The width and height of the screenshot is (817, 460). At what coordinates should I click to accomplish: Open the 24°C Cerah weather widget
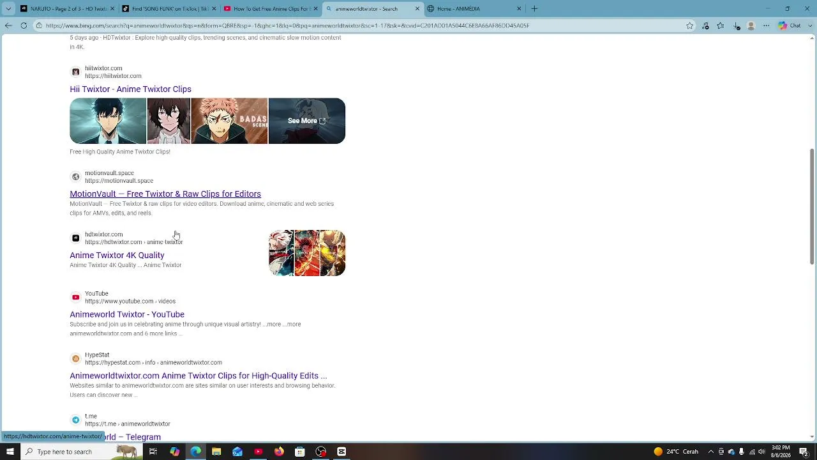click(x=676, y=452)
